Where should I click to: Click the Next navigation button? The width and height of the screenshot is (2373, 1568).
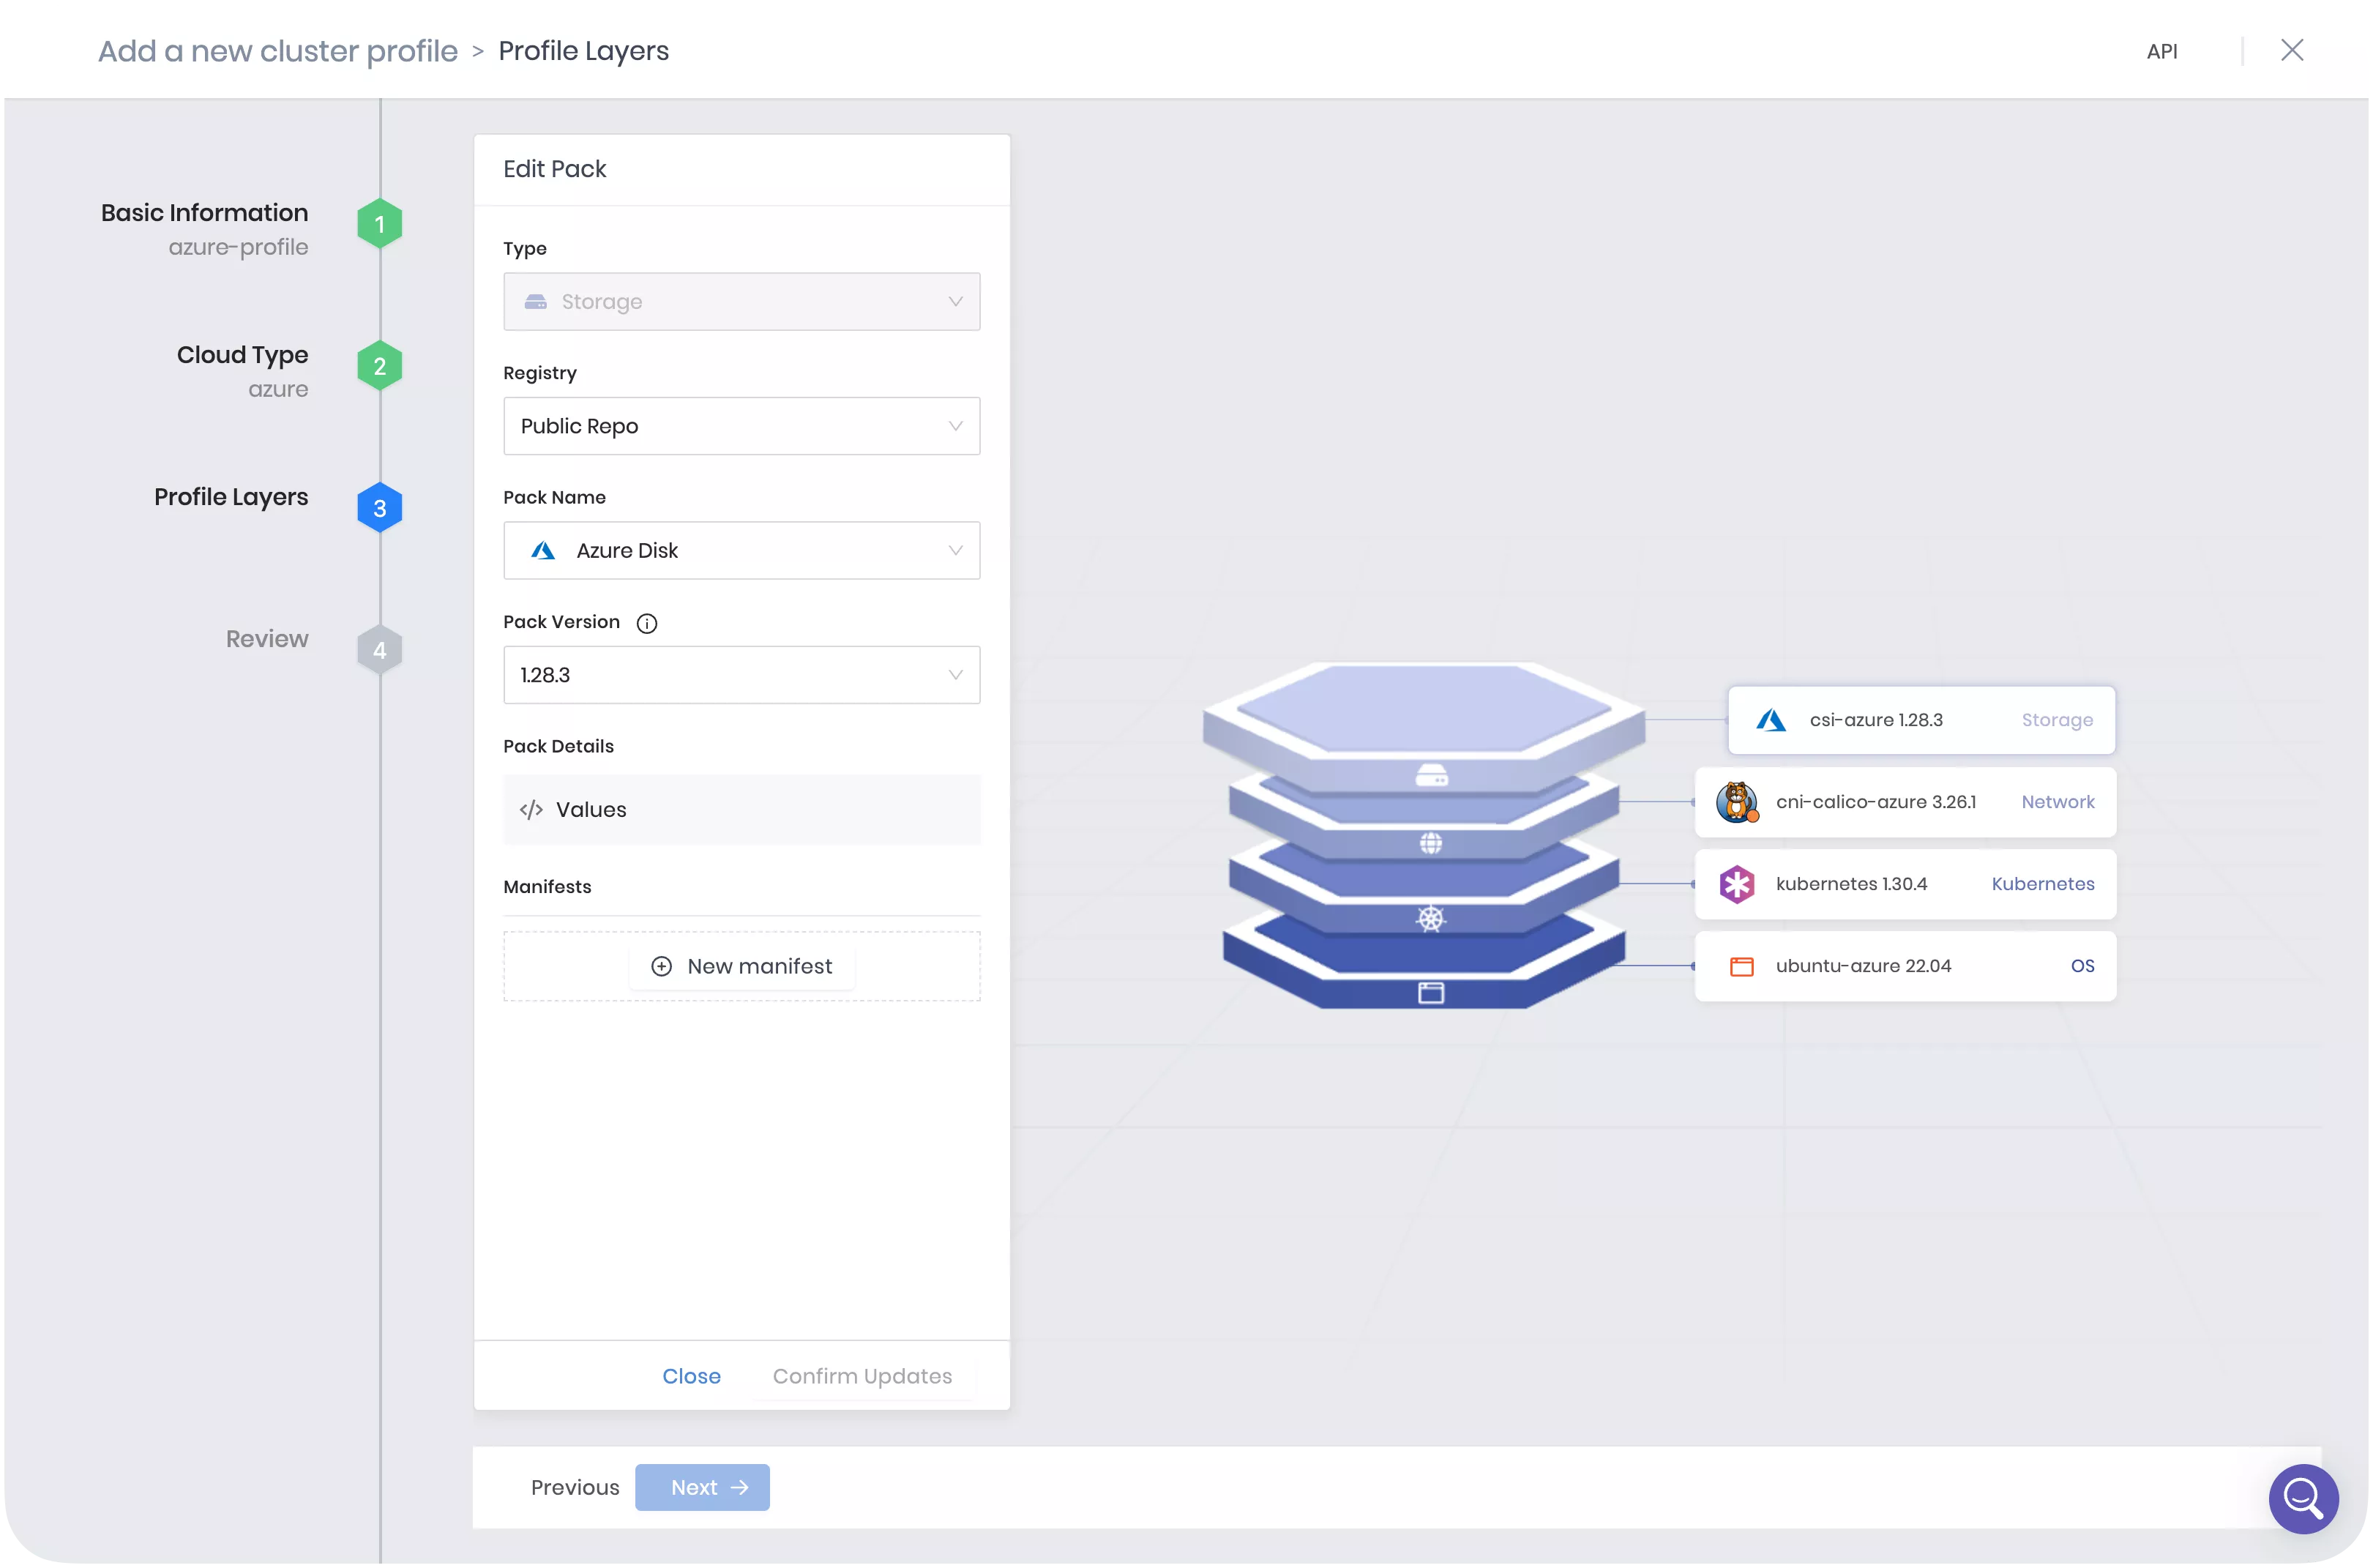[x=703, y=1487]
